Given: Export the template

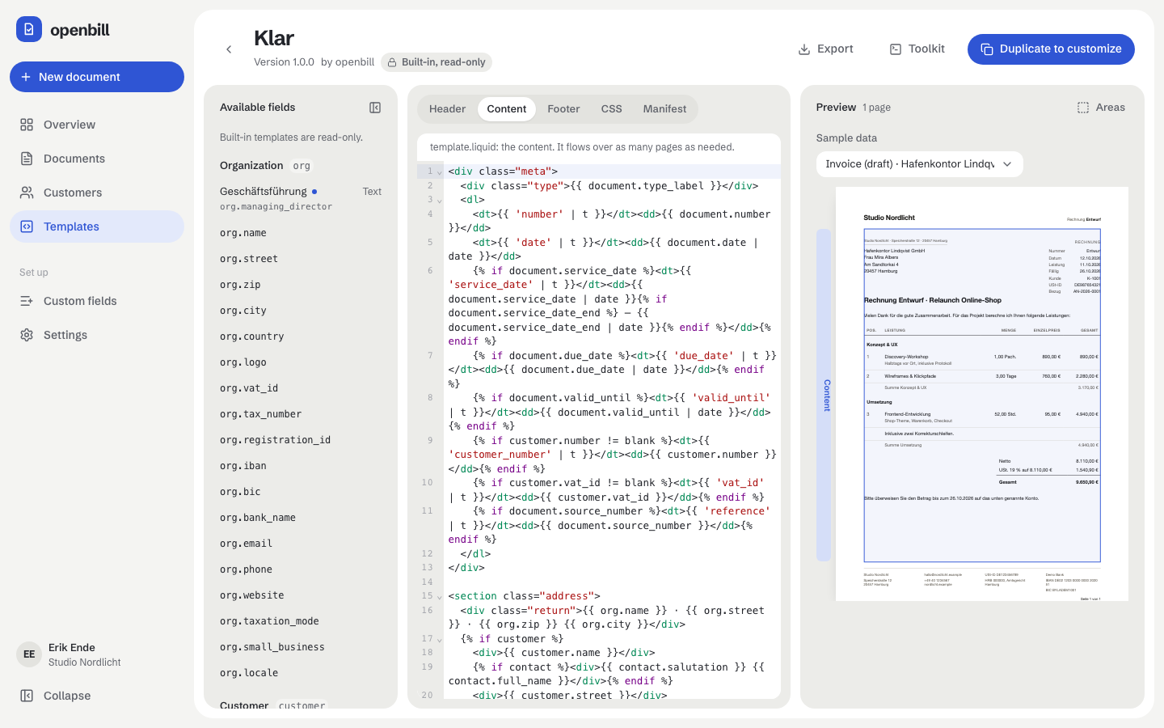Looking at the screenshot, I should 825,49.
